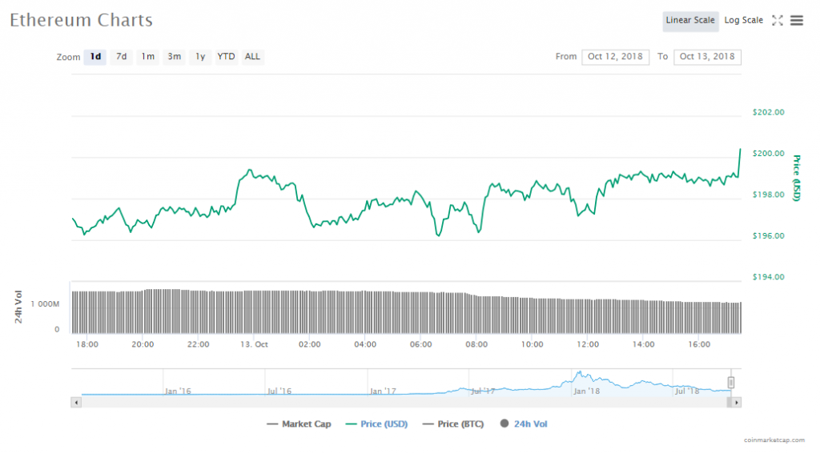Click the navigator scroll left arrow
Viewport: 820px width, 454px height.
[77, 402]
